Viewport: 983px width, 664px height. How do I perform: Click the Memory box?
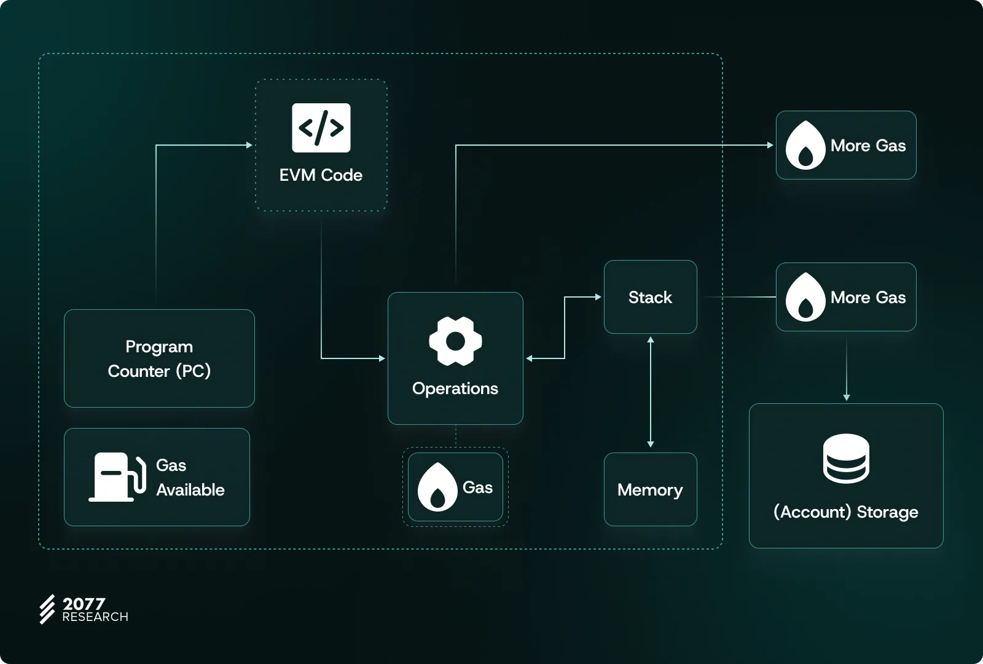coord(650,490)
